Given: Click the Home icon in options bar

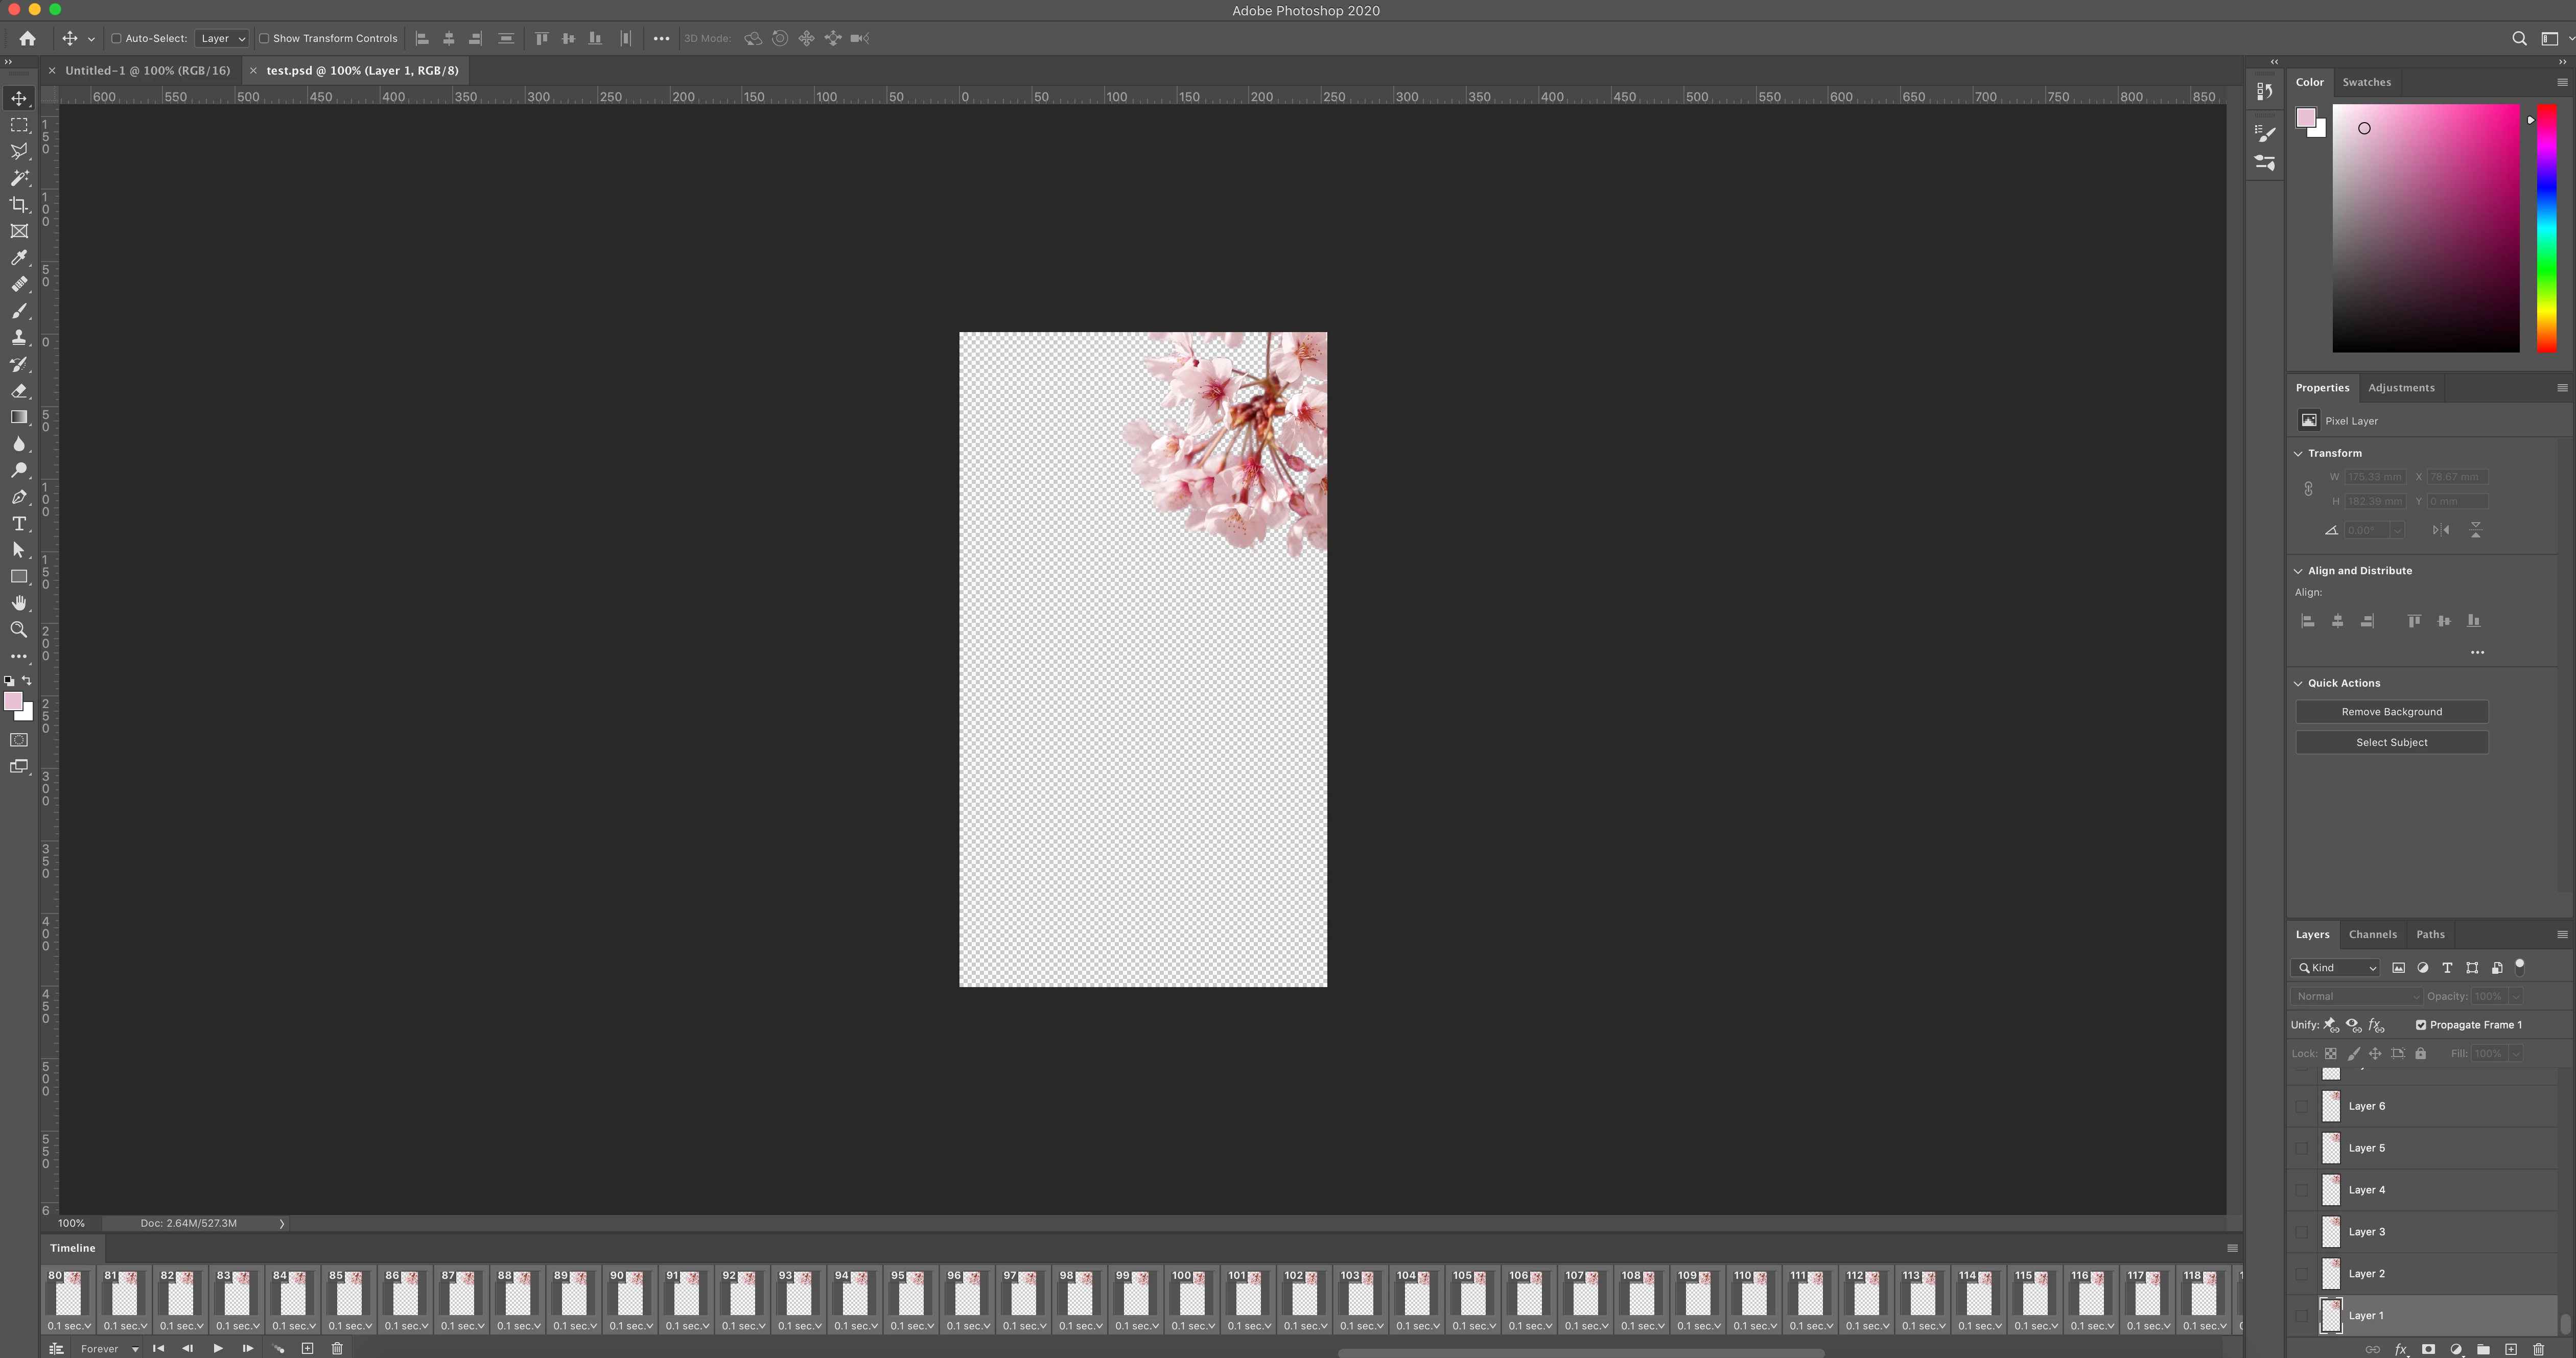Looking at the screenshot, I should click(27, 38).
